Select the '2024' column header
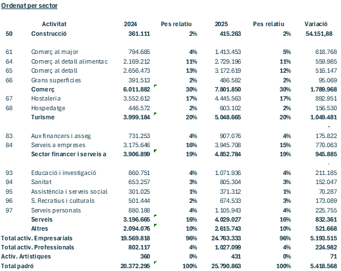This screenshot has width=341, height=271. click(x=131, y=24)
